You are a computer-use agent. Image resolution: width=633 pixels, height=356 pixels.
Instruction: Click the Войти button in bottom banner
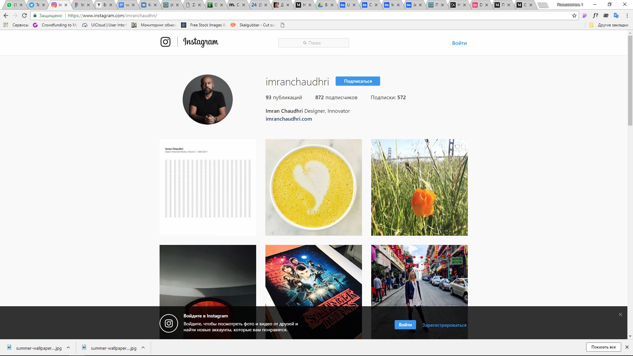(x=405, y=325)
